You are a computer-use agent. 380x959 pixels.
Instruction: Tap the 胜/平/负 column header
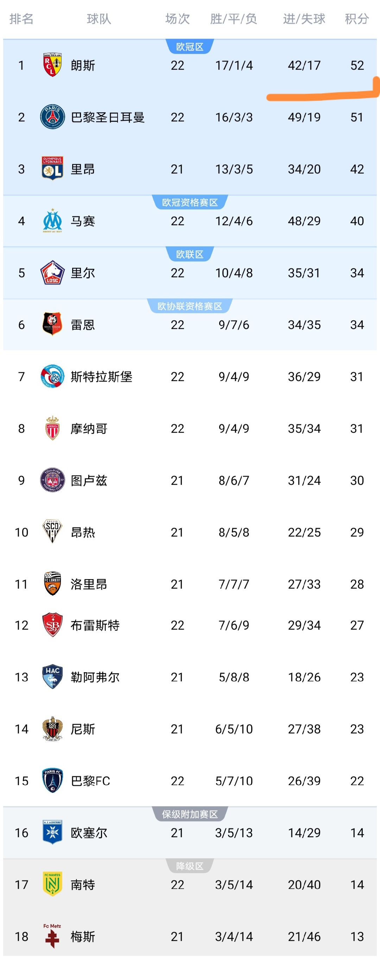point(234,19)
